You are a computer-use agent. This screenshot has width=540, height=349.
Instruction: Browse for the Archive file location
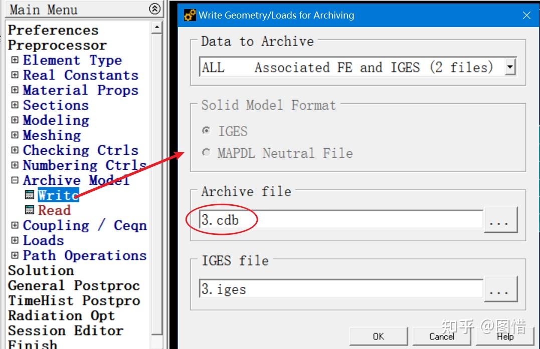click(499, 221)
